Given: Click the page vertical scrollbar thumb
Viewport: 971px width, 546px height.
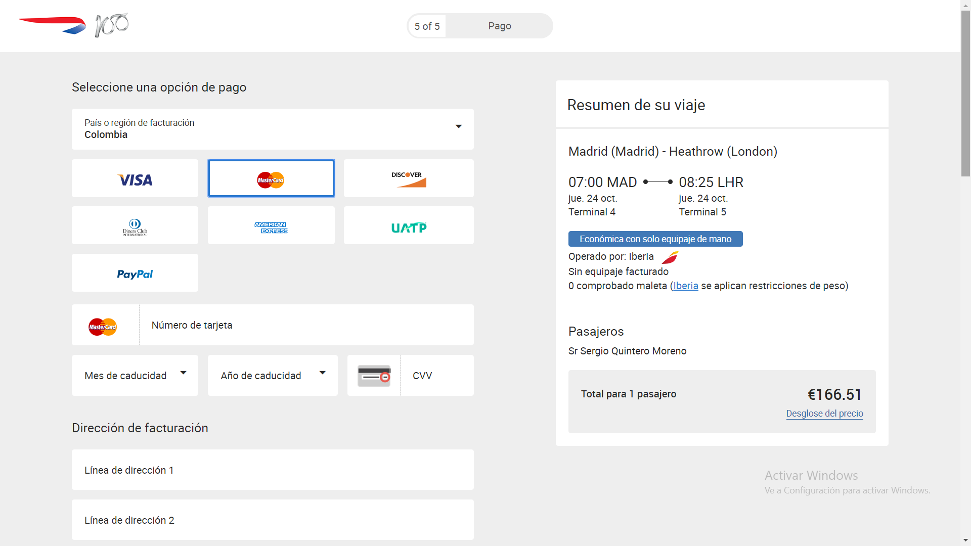Looking at the screenshot, I should (965, 94).
